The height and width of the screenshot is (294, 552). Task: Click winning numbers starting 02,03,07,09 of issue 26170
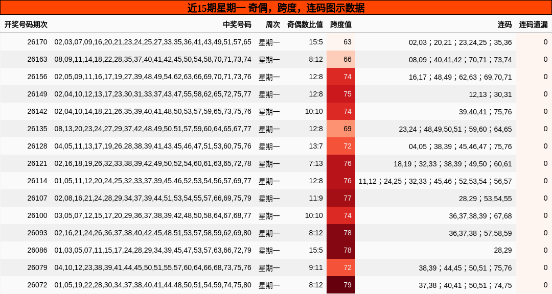[x=153, y=42]
